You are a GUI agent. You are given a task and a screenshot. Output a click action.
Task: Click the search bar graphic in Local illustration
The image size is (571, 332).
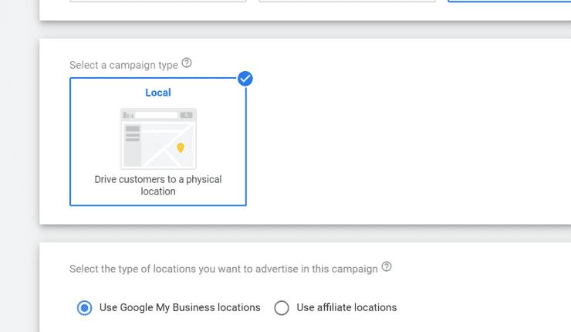pos(157,115)
